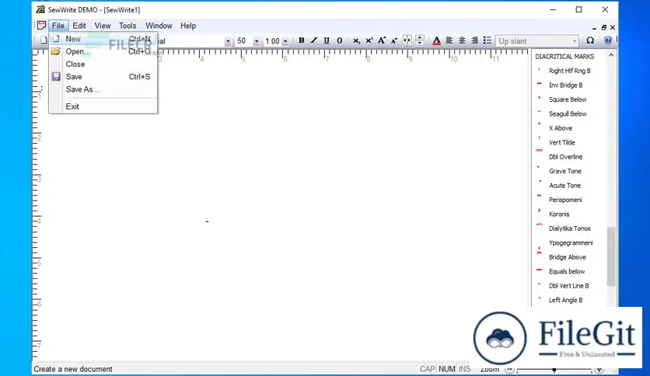Minimize the inner SewWrite1 document window
650x376 pixels.
[x=595, y=28]
